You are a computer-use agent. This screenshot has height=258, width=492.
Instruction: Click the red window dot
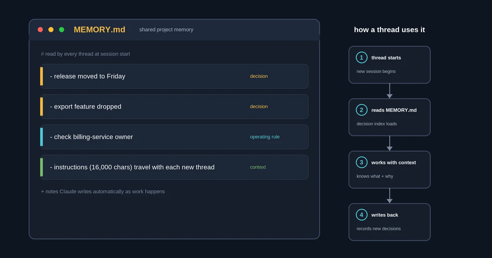click(x=40, y=29)
